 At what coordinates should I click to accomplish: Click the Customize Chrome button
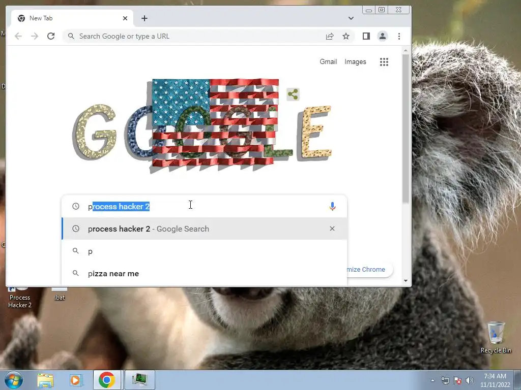point(369,269)
